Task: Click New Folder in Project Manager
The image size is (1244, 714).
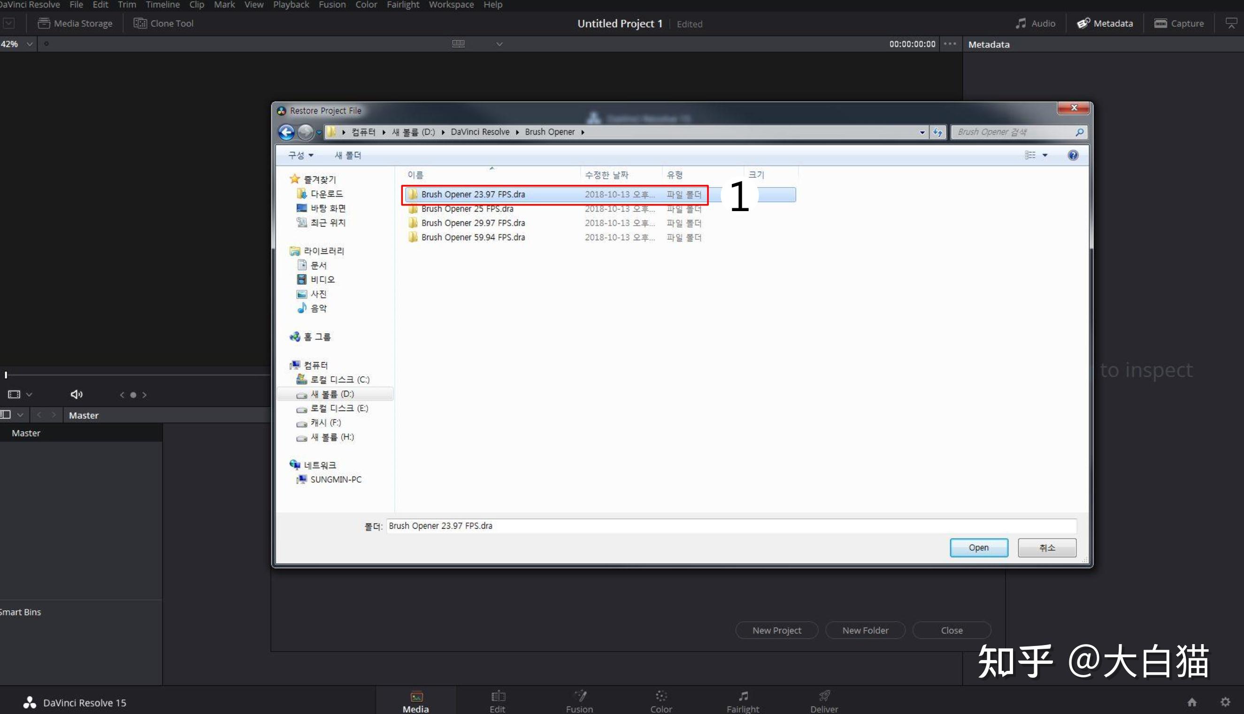Action: click(865, 630)
